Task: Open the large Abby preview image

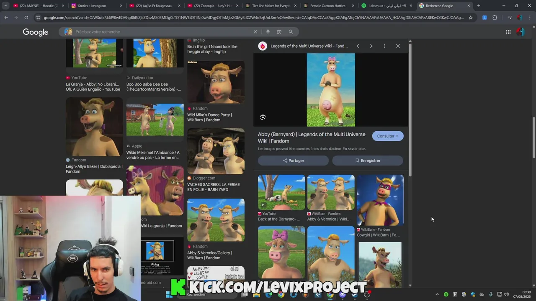Action: 331,90
